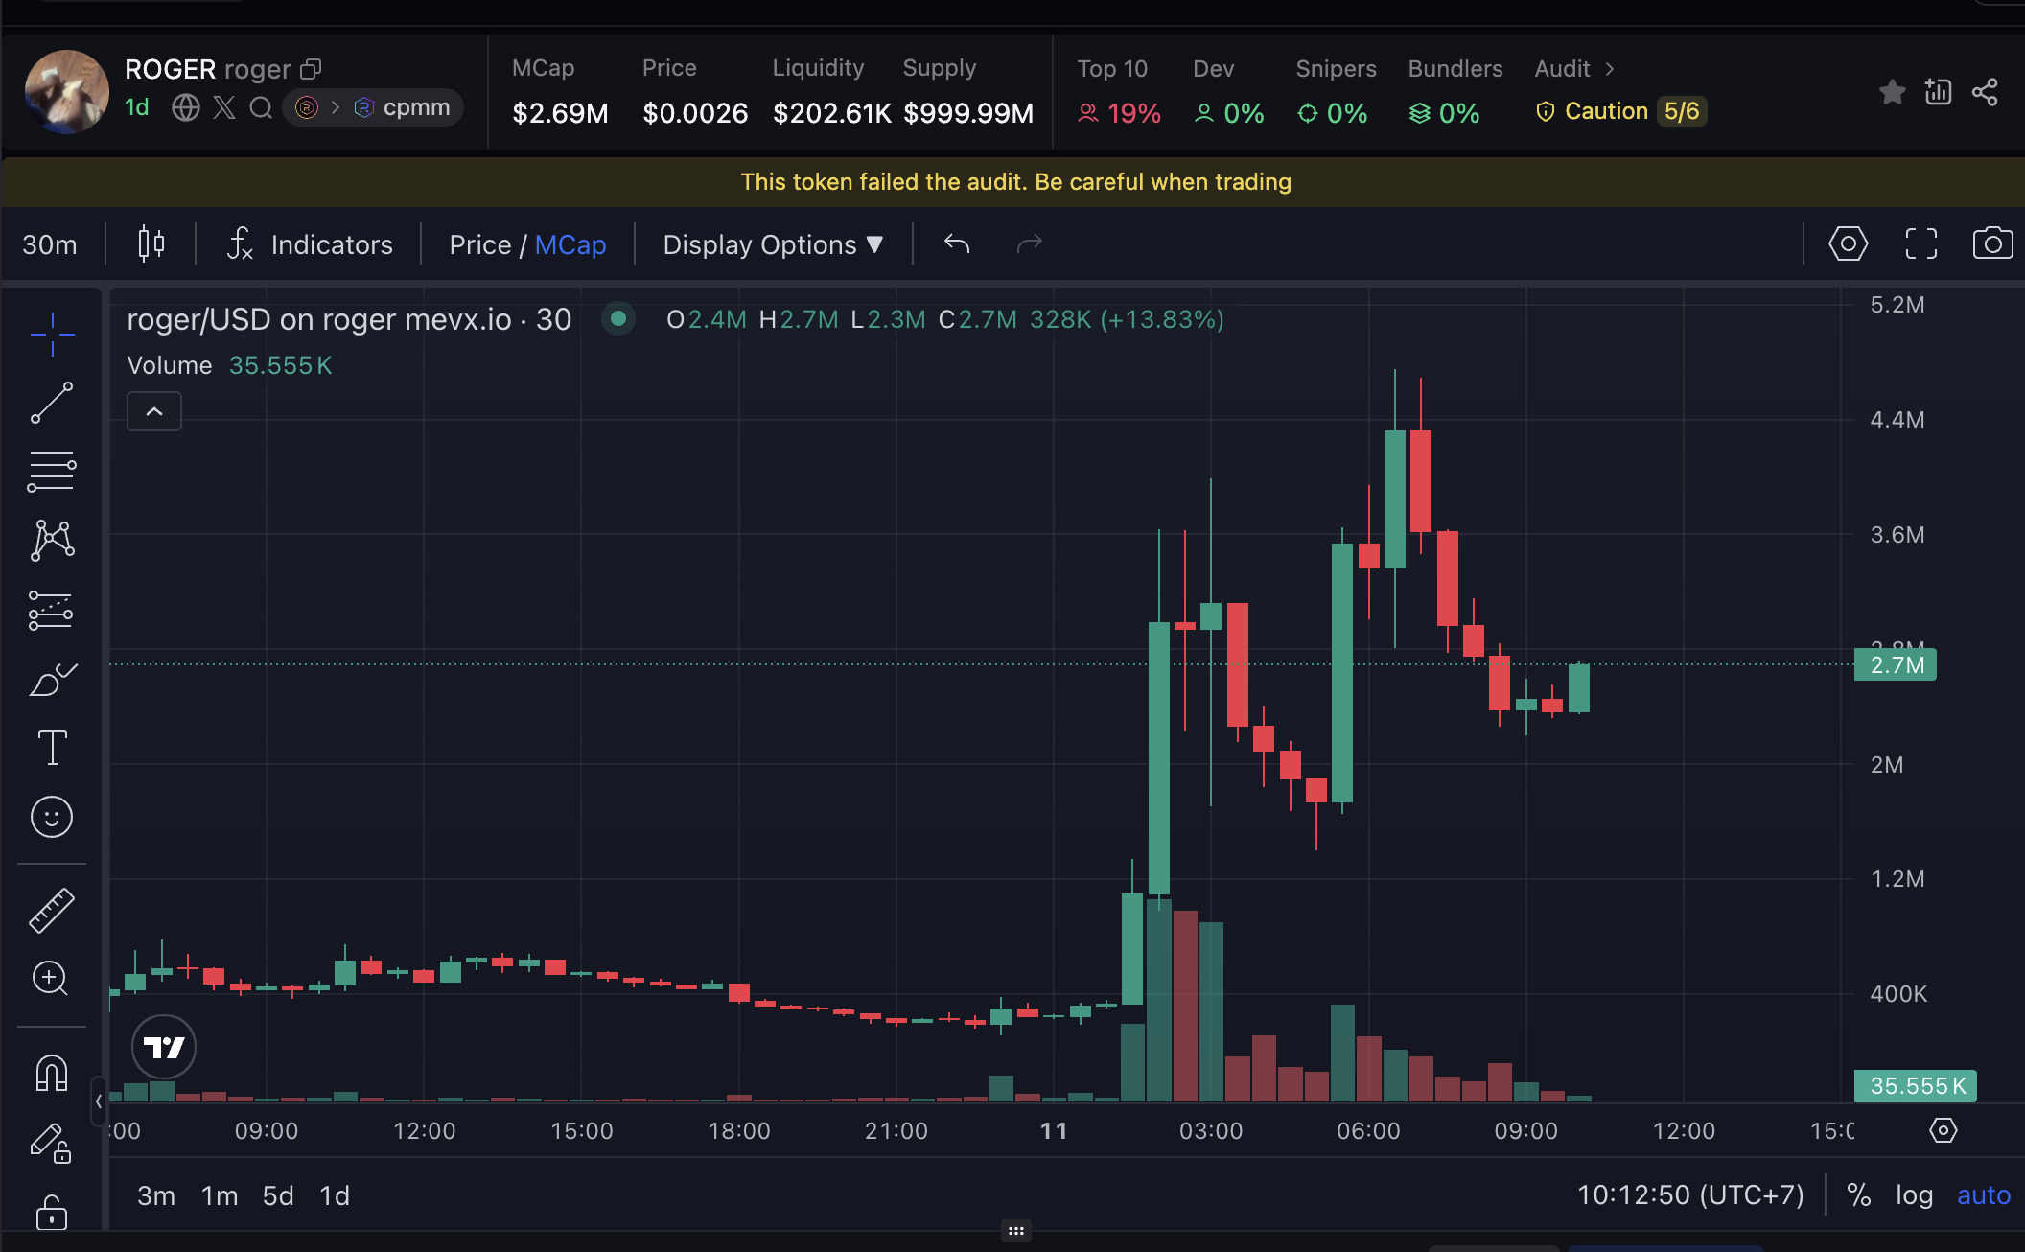This screenshot has height=1252, width=2025.
Task: Search the token with magnifier icon
Action: [261, 107]
